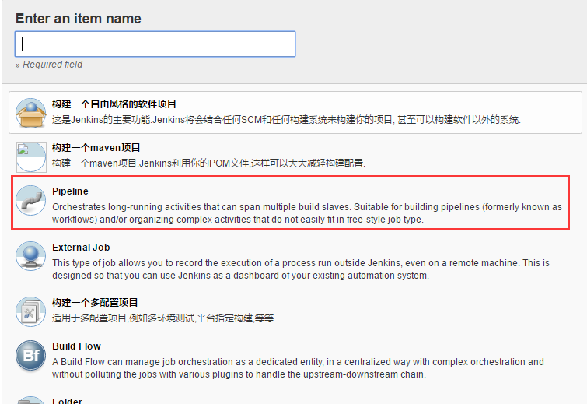Click the maven POM description text

click(x=208, y=163)
